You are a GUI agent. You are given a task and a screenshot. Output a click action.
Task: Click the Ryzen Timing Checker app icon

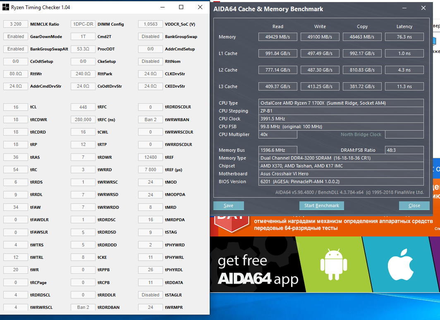(5, 7)
